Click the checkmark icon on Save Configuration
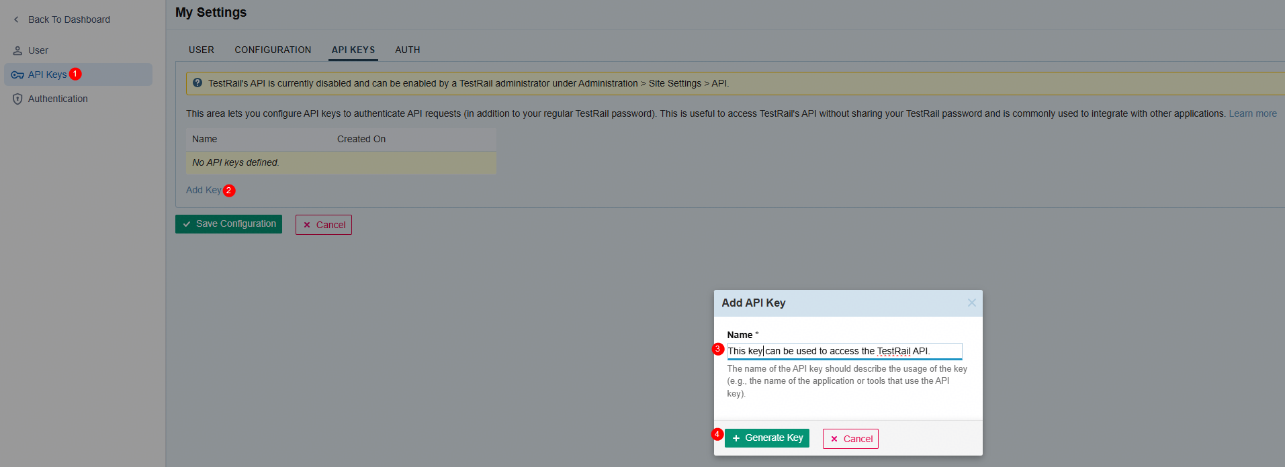1285x467 pixels. tap(187, 224)
